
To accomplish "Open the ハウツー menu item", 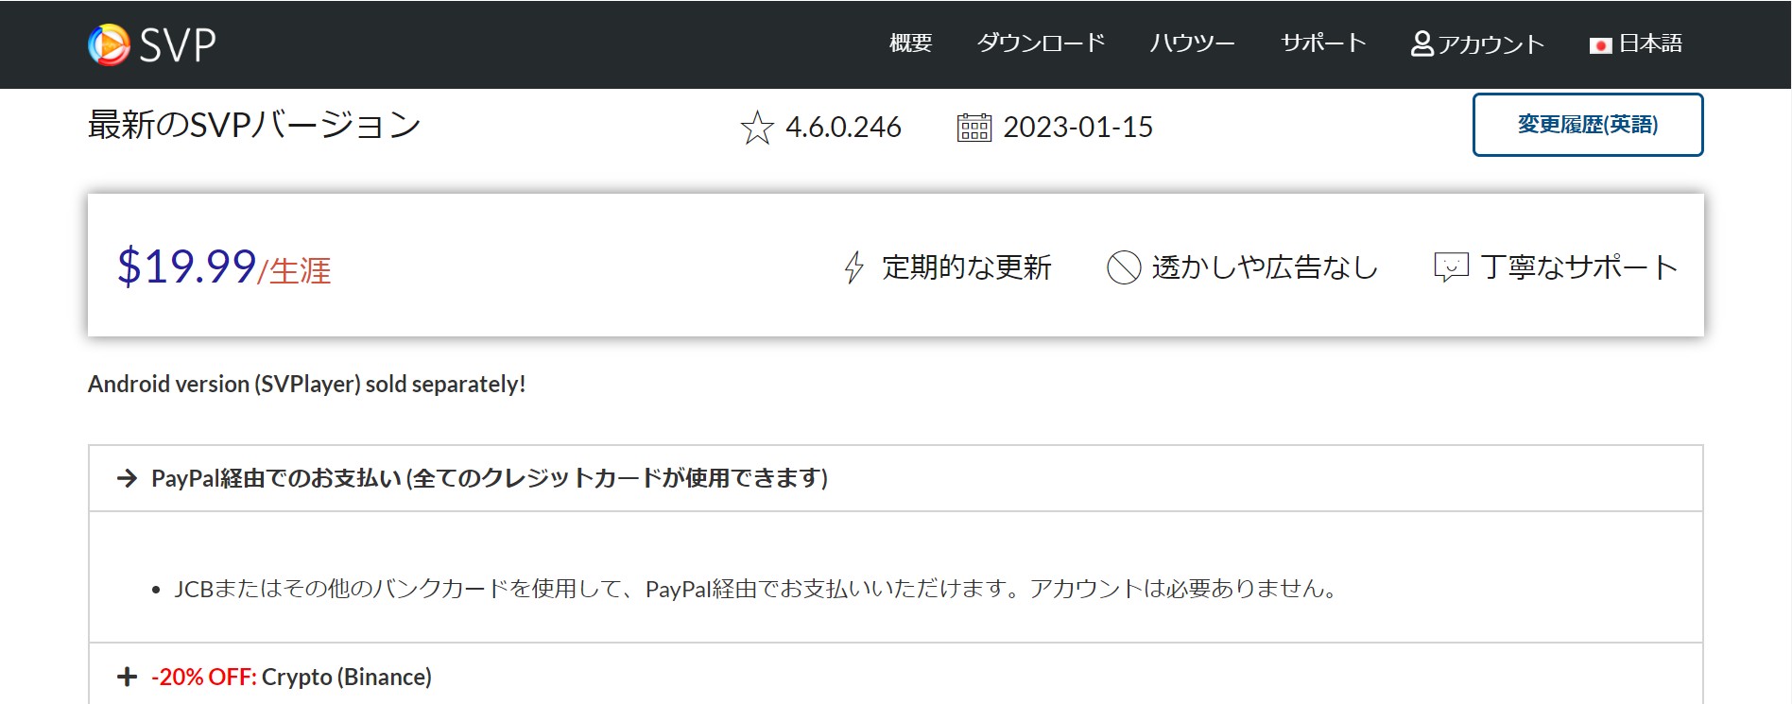I will (x=1193, y=43).
